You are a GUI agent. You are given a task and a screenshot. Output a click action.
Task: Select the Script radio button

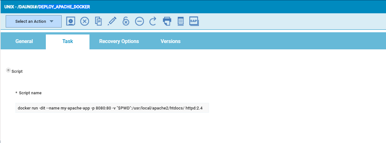[x=9, y=71]
